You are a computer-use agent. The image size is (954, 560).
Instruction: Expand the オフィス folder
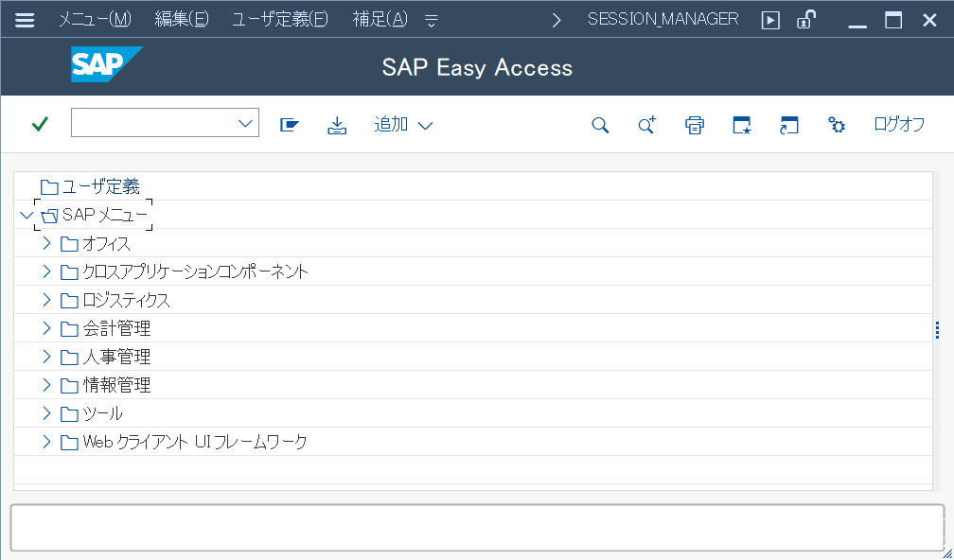tap(44, 243)
